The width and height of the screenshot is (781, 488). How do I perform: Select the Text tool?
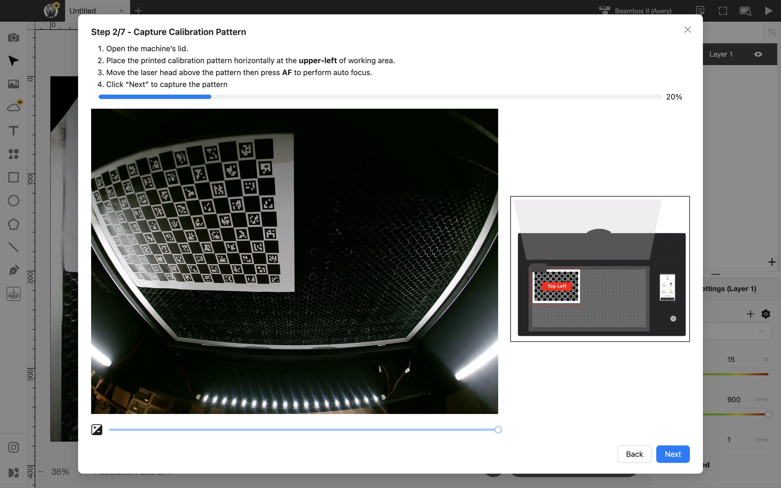[x=13, y=131]
